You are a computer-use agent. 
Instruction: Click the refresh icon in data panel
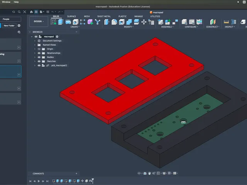[14, 12]
